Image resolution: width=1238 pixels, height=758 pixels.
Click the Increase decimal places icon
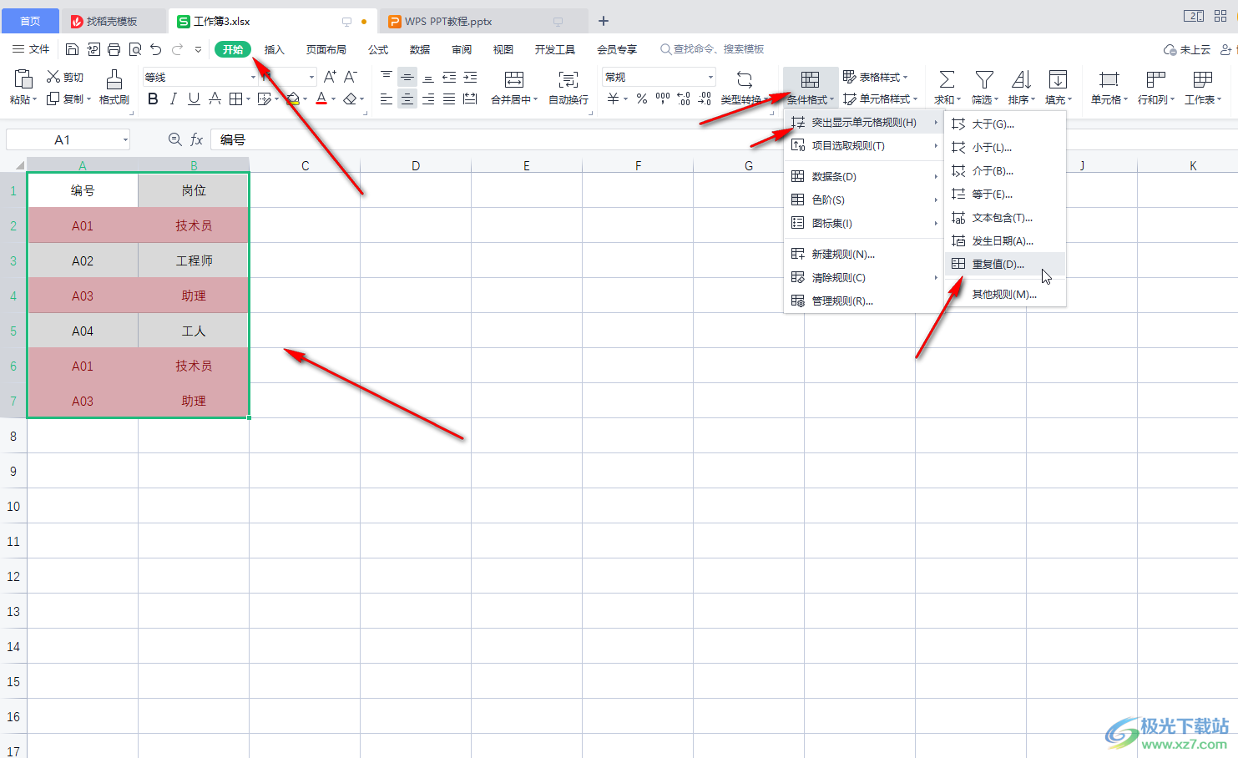point(684,99)
